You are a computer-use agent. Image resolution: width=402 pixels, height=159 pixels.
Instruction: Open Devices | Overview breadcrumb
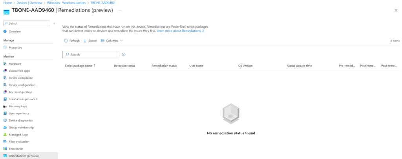tap(29, 3)
